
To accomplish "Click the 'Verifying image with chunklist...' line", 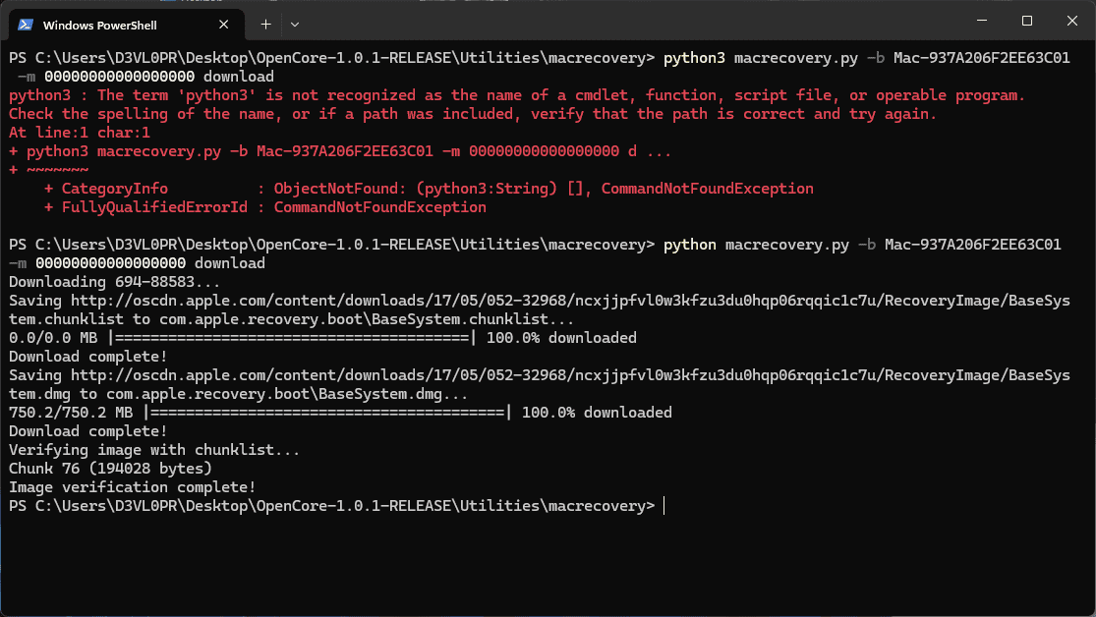I will pyautogui.click(x=154, y=450).
